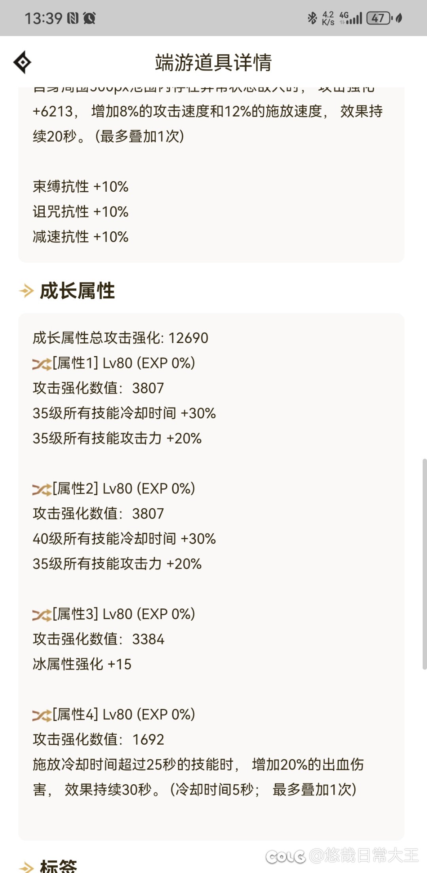Click the vertical scrollbar on right edge
Screen dimensions: 427x873
pyautogui.click(x=424, y=564)
